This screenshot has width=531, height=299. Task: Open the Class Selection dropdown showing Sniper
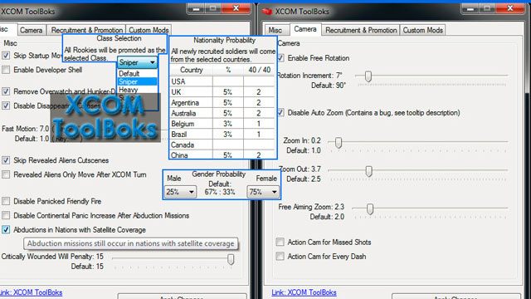(138, 62)
